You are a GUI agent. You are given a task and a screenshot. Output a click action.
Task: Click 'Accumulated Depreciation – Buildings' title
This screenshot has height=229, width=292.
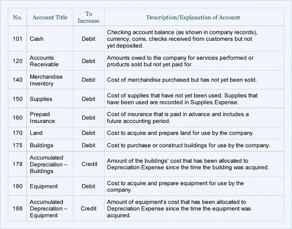point(48,164)
